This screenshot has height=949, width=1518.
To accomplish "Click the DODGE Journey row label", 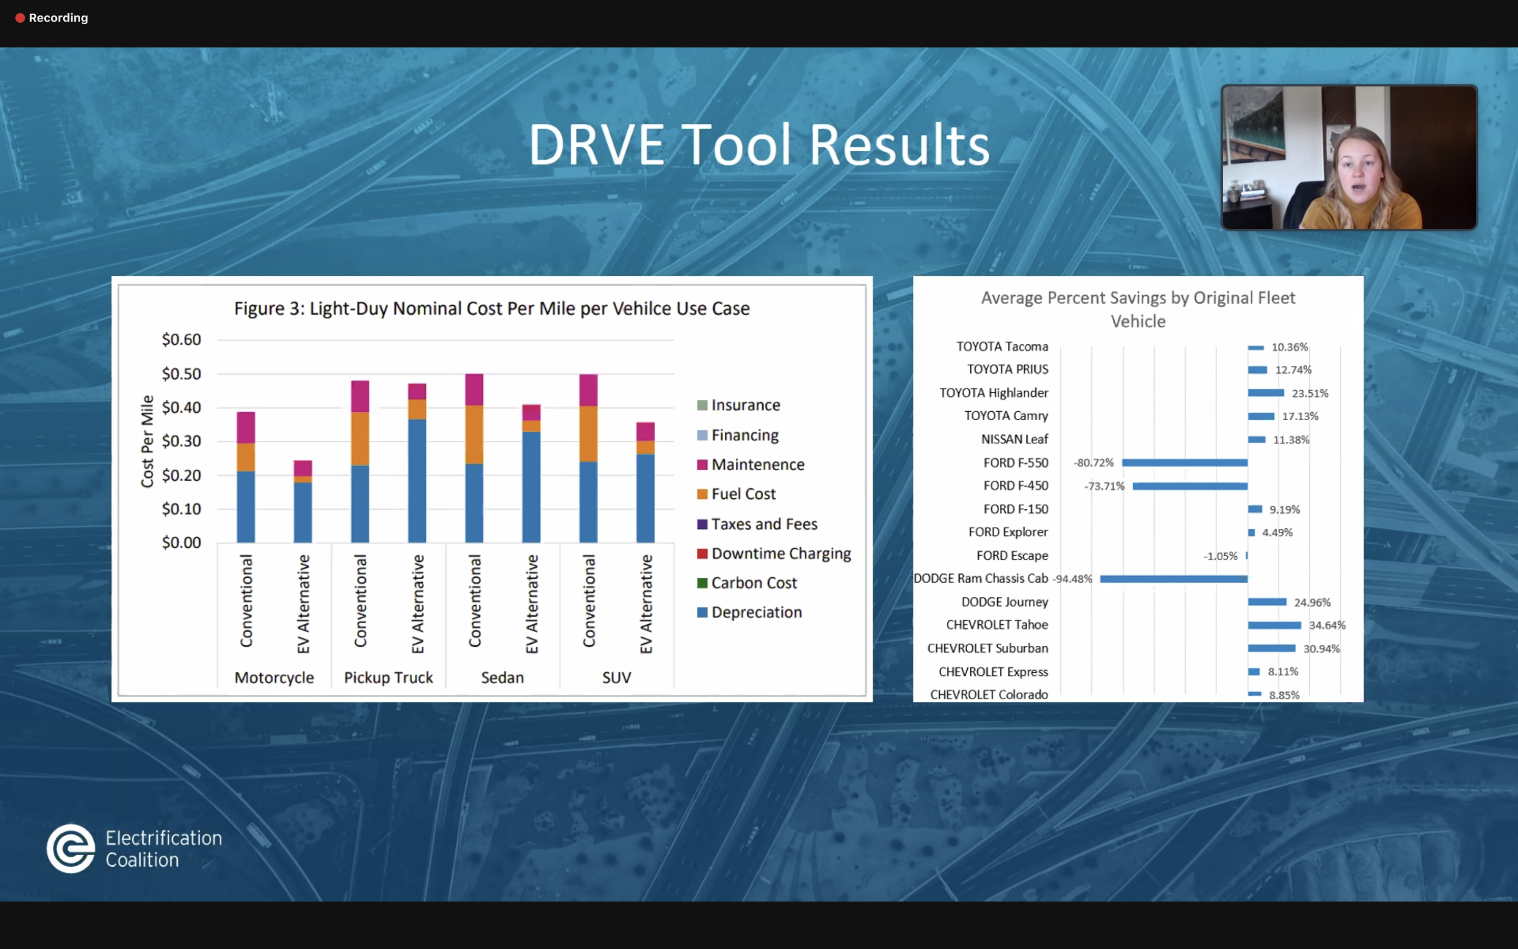I will pos(1004,602).
